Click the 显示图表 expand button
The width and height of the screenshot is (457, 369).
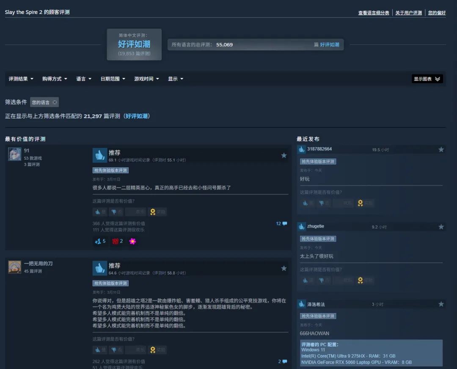point(427,79)
